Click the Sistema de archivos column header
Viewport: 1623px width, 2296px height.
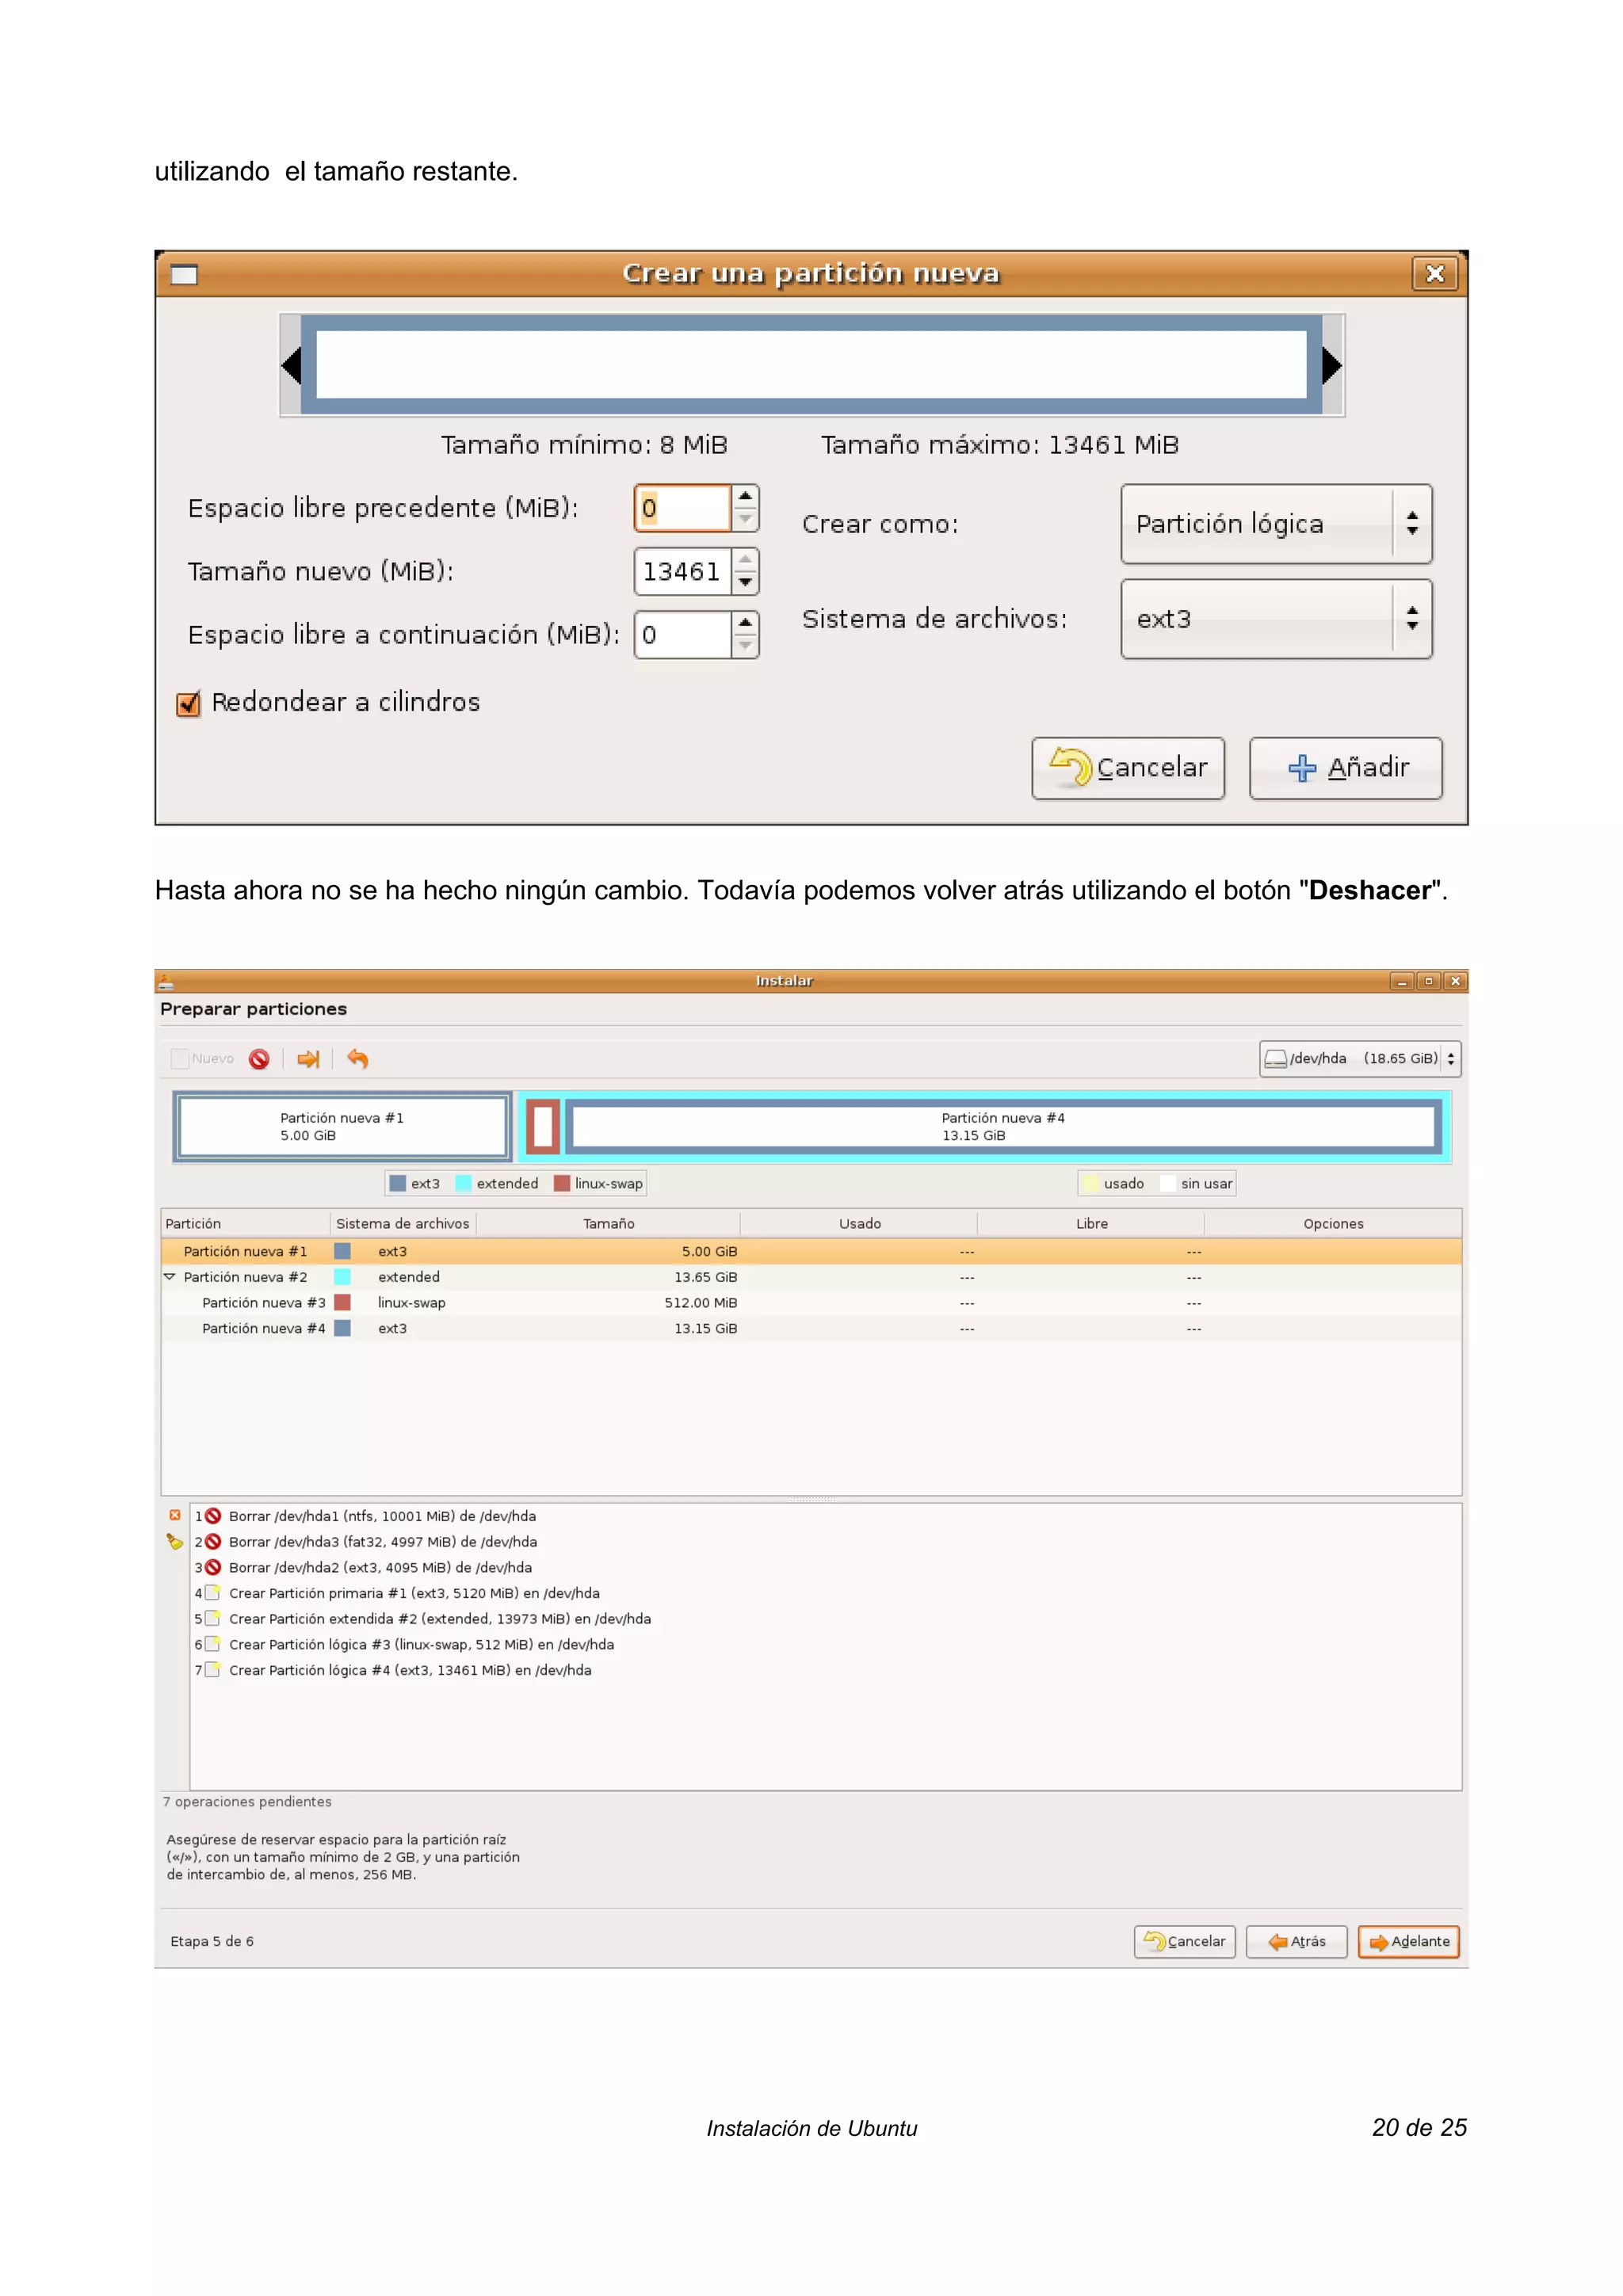point(403,1224)
